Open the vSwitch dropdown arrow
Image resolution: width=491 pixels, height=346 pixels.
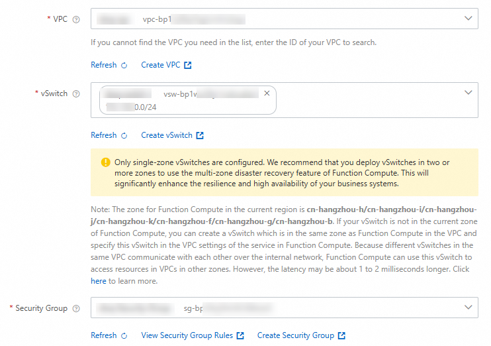pyautogui.click(x=469, y=93)
